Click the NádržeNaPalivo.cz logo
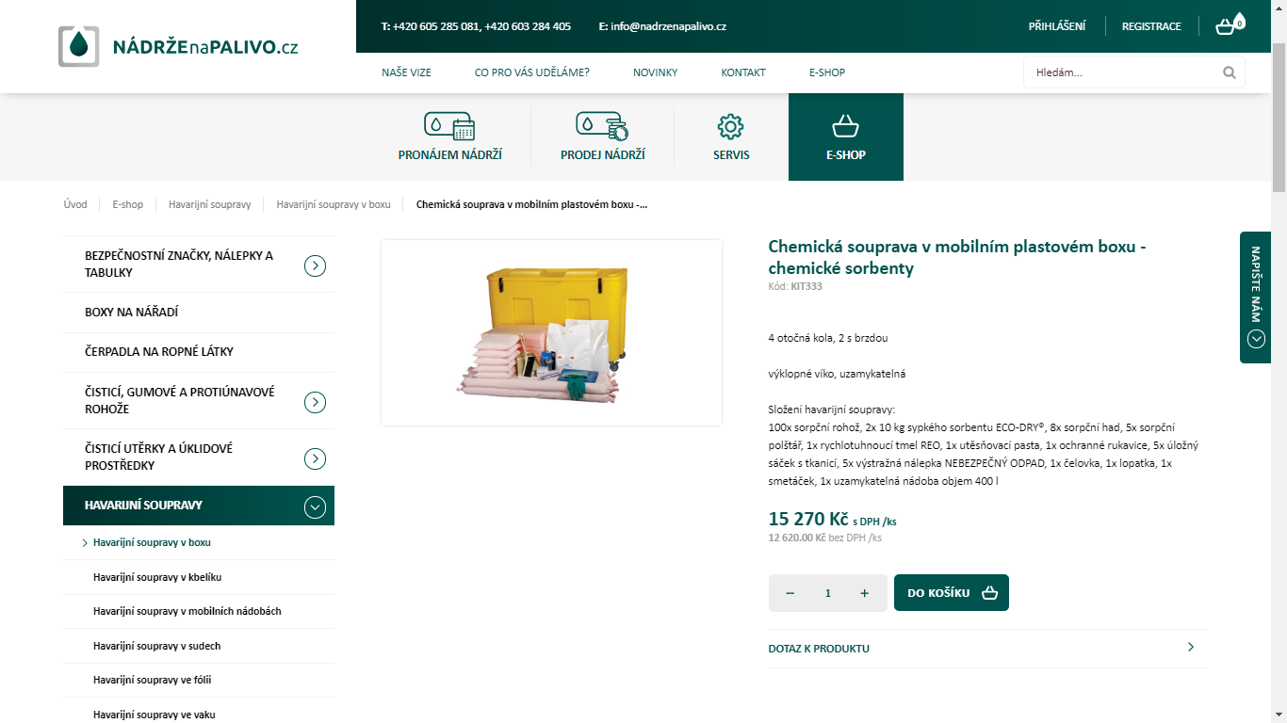 point(179,46)
